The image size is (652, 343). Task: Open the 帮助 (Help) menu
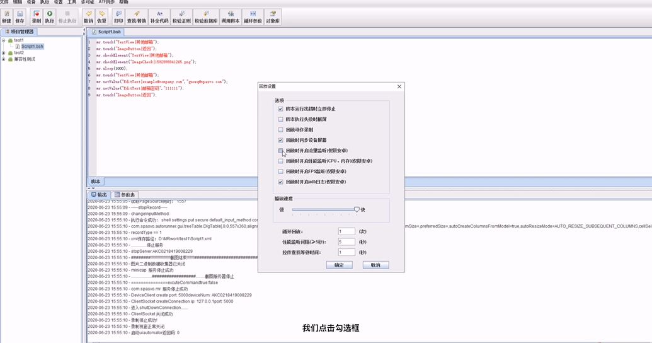124,2
